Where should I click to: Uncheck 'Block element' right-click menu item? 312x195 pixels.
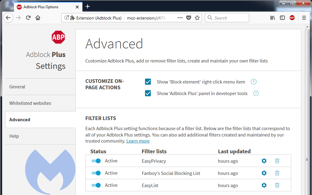click(148, 82)
